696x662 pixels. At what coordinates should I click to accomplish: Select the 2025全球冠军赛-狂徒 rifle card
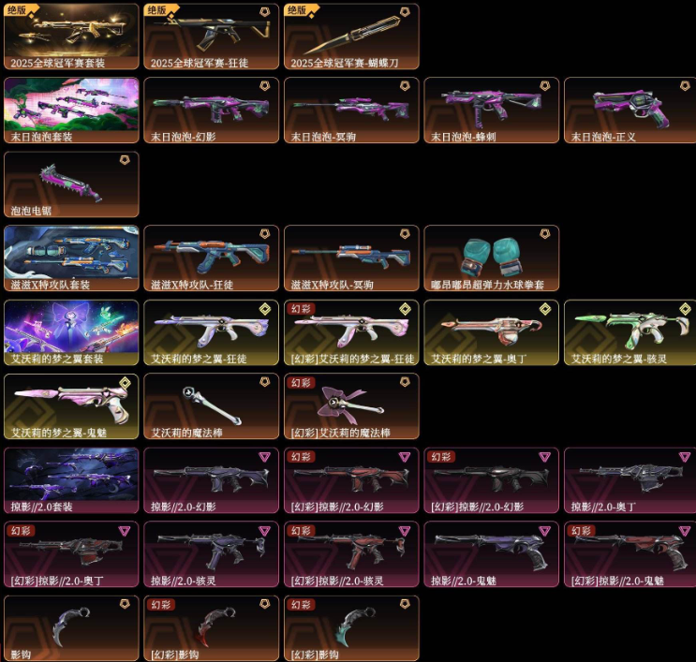[212, 37]
